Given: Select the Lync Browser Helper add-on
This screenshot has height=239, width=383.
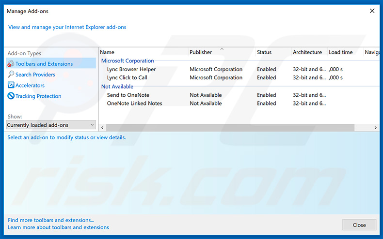Looking at the screenshot, I should [131, 69].
